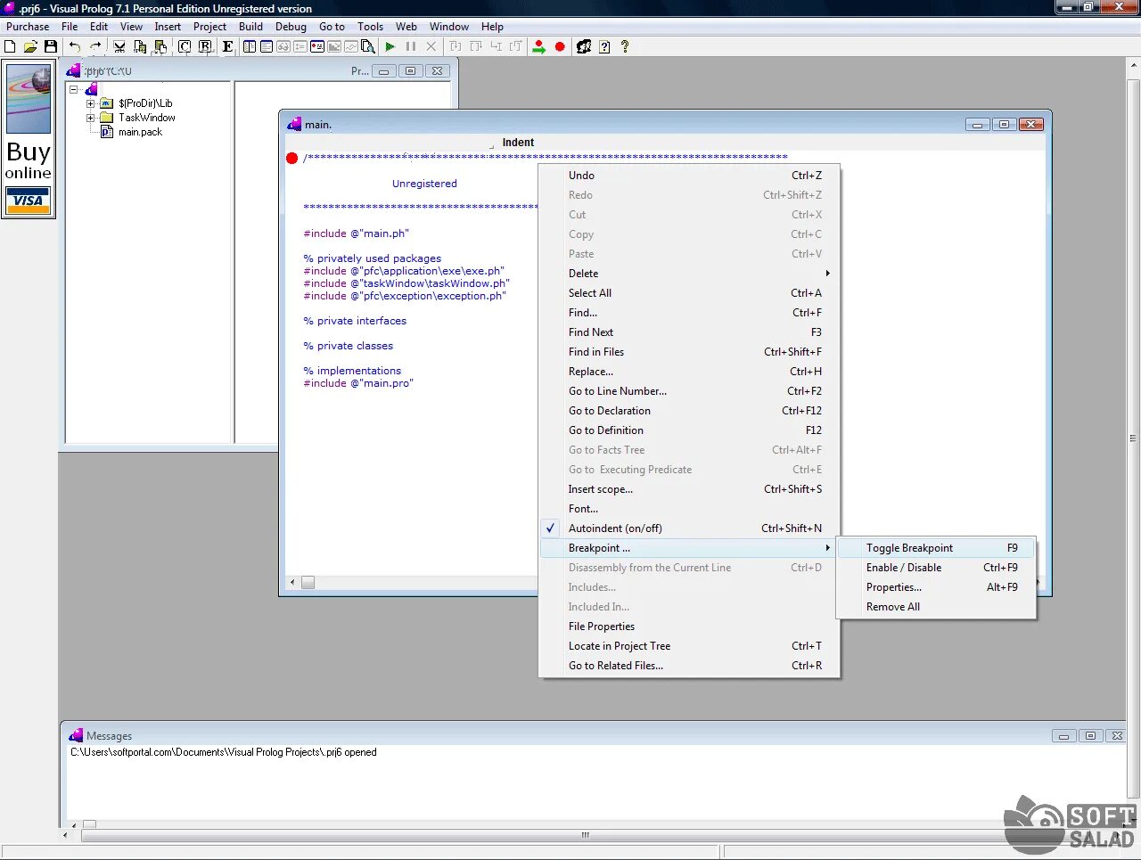Open breakpoint Properties...
Viewport: 1141px width, 860px height.
pyautogui.click(x=937, y=587)
